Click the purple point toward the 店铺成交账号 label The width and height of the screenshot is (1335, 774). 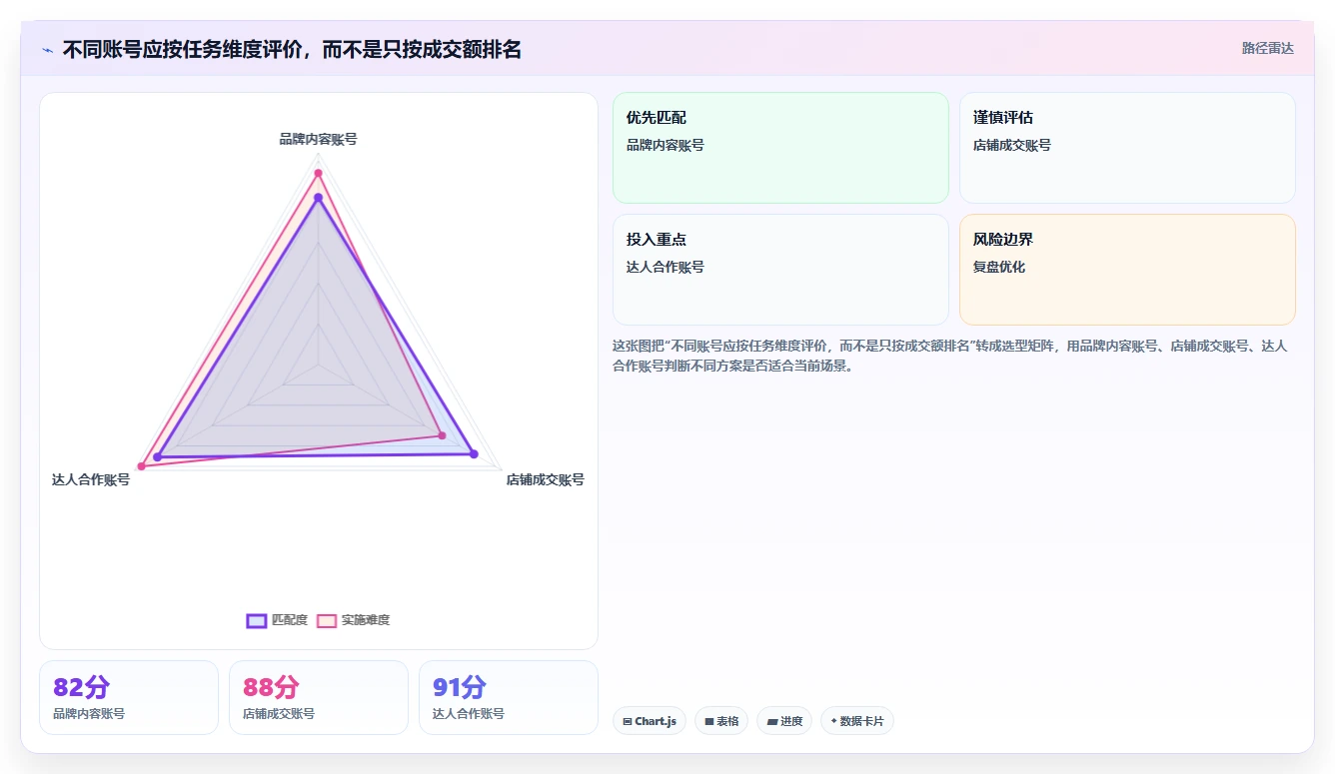(x=474, y=454)
